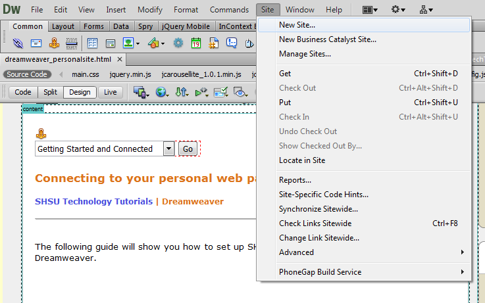The image size is (485, 303).
Task: Expand the PhoneGap Build Service submenu
Action: pos(373,272)
